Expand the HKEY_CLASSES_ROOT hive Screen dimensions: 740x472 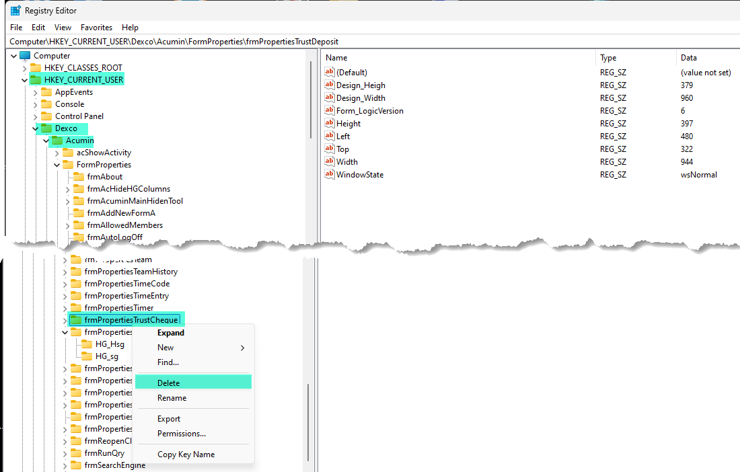[24, 69]
